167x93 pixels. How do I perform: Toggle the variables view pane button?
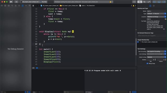pos(133,92)
